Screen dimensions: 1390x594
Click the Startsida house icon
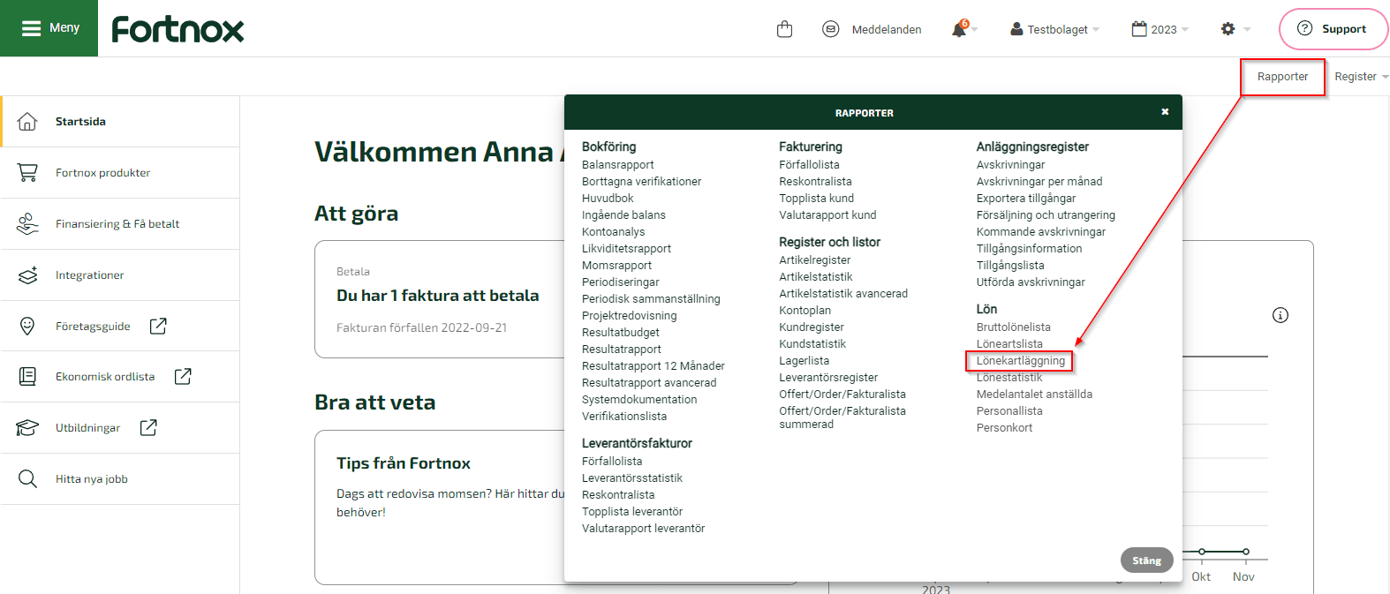click(27, 121)
